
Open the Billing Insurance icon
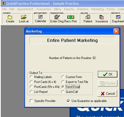[x=102, y=17]
